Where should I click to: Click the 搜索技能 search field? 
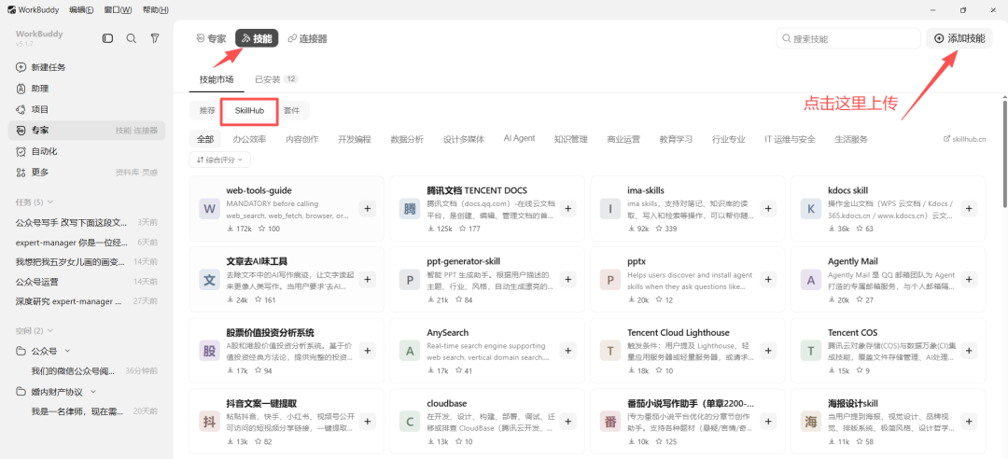point(848,38)
